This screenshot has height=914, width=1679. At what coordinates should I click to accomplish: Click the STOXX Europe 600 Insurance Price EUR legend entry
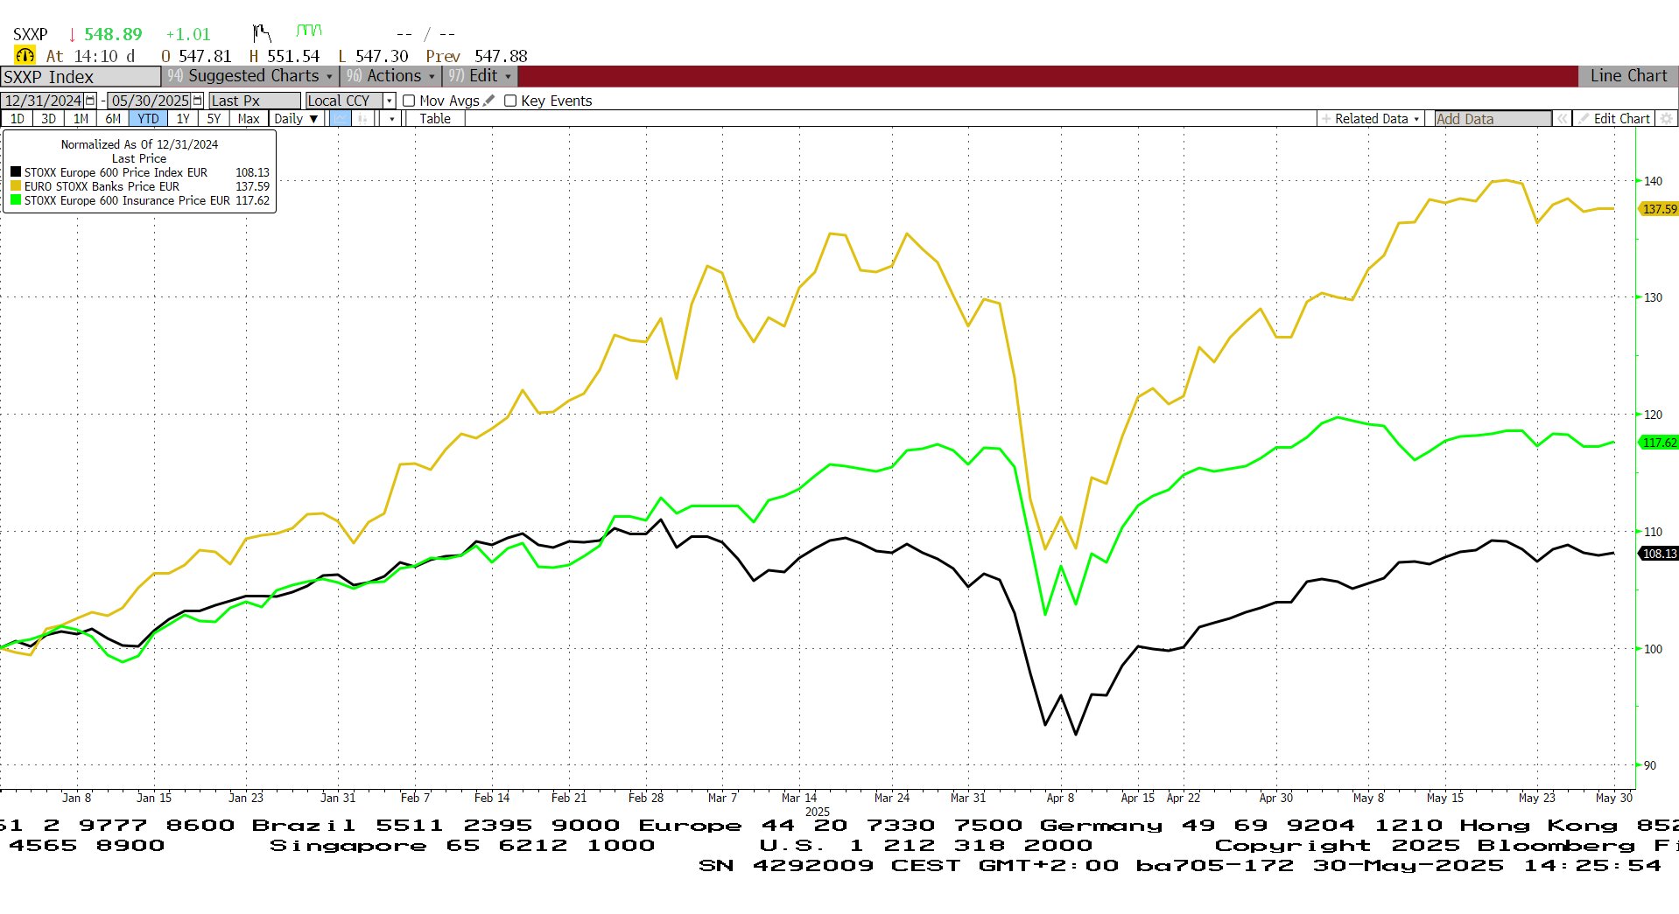click(x=127, y=200)
